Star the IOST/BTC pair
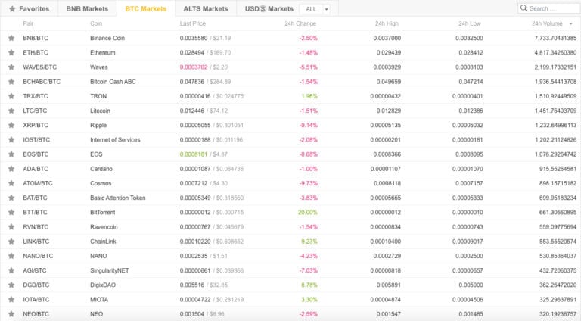This screenshot has height=321, width=581. click(x=11, y=140)
